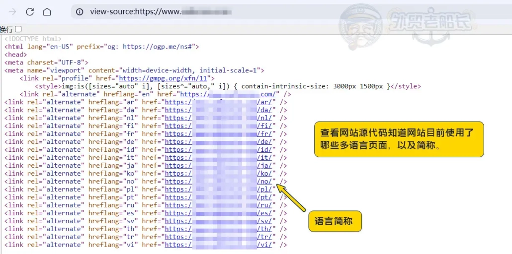Viewport: 512px width, 254px height.
Task: Open the /vi/ alternate link
Action: [x=218, y=245]
